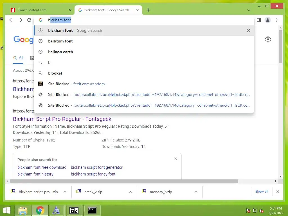This screenshot has height=216, width=288.
Task: Open the command prompt taskbar icon
Action: pyautogui.click(x=92, y=210)
